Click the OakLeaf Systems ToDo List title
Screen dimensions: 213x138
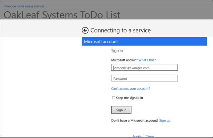[x=62, y=15]
